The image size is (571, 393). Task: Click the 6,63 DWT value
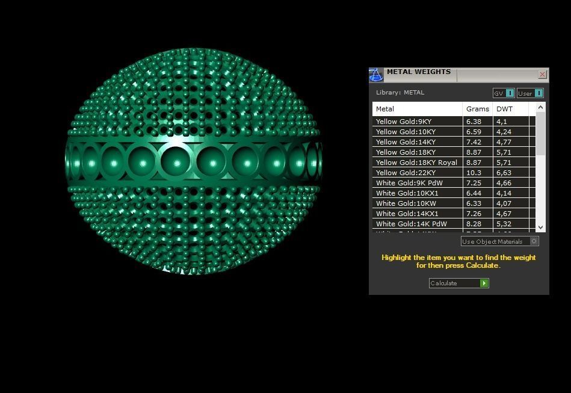click(x=504, y=173)
